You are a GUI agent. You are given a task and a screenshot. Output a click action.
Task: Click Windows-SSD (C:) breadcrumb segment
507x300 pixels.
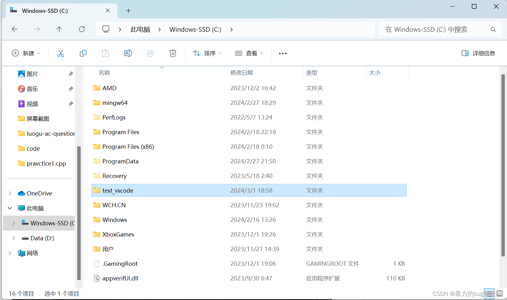pyautogui.click(x=195, y=29)
